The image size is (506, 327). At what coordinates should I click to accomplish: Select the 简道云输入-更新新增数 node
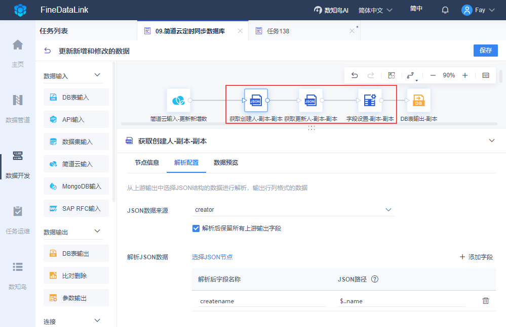click(x=178, y=101)
